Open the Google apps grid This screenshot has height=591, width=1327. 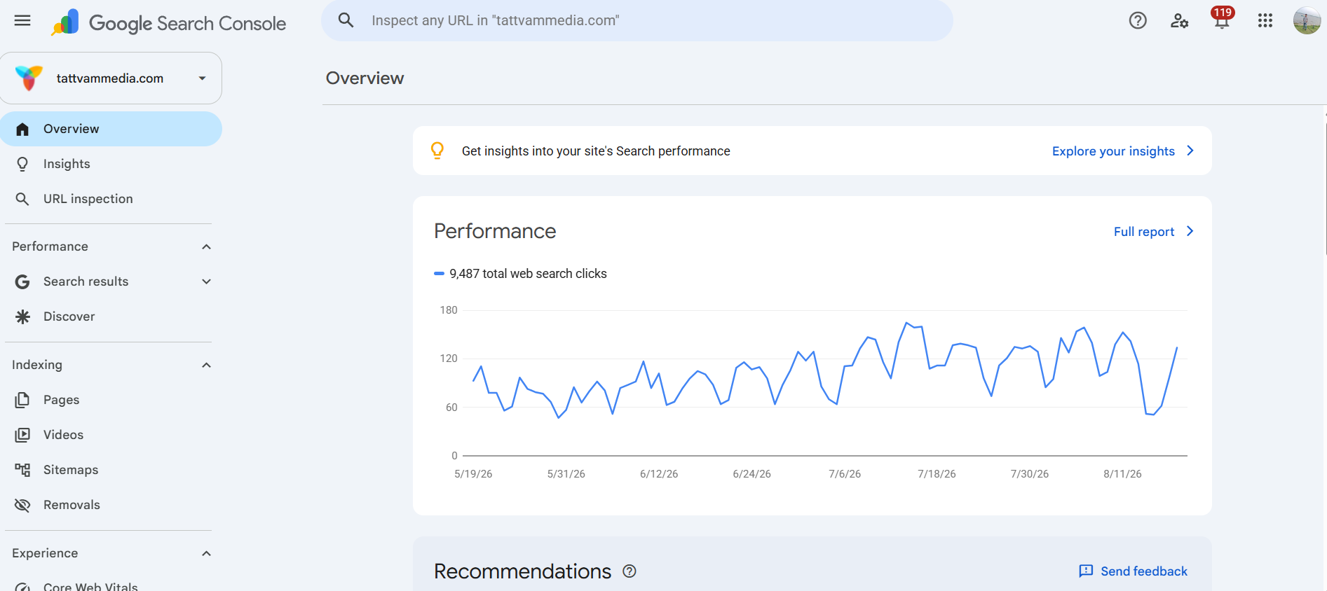pyautogui.click(x=1265, y=21)
